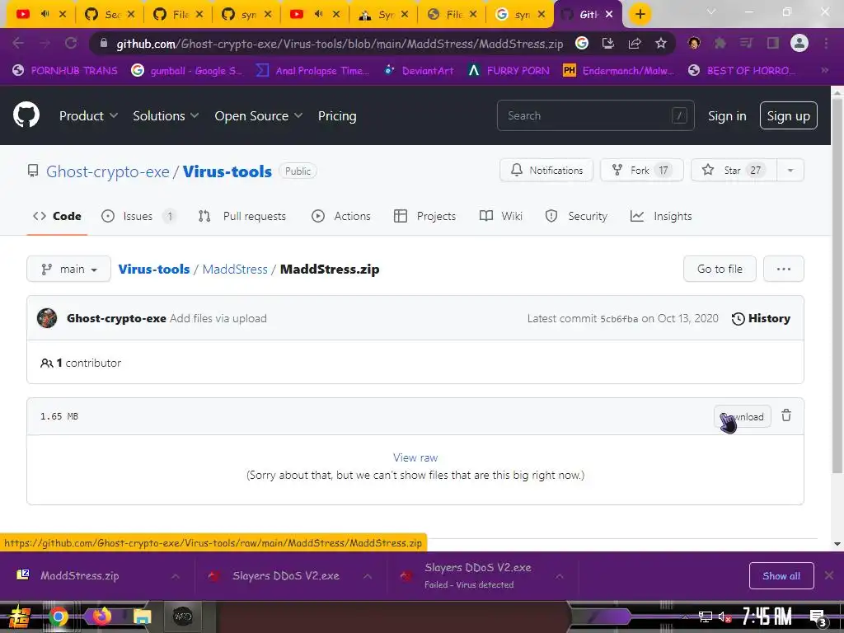Open the History commit log
Screen dimensions: 844x633
[761, 319]
